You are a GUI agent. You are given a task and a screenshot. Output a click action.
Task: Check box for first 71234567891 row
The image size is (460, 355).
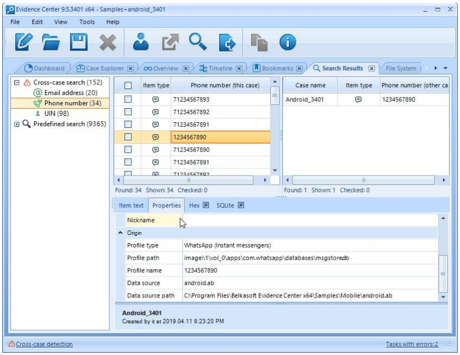tap(128, 124)
